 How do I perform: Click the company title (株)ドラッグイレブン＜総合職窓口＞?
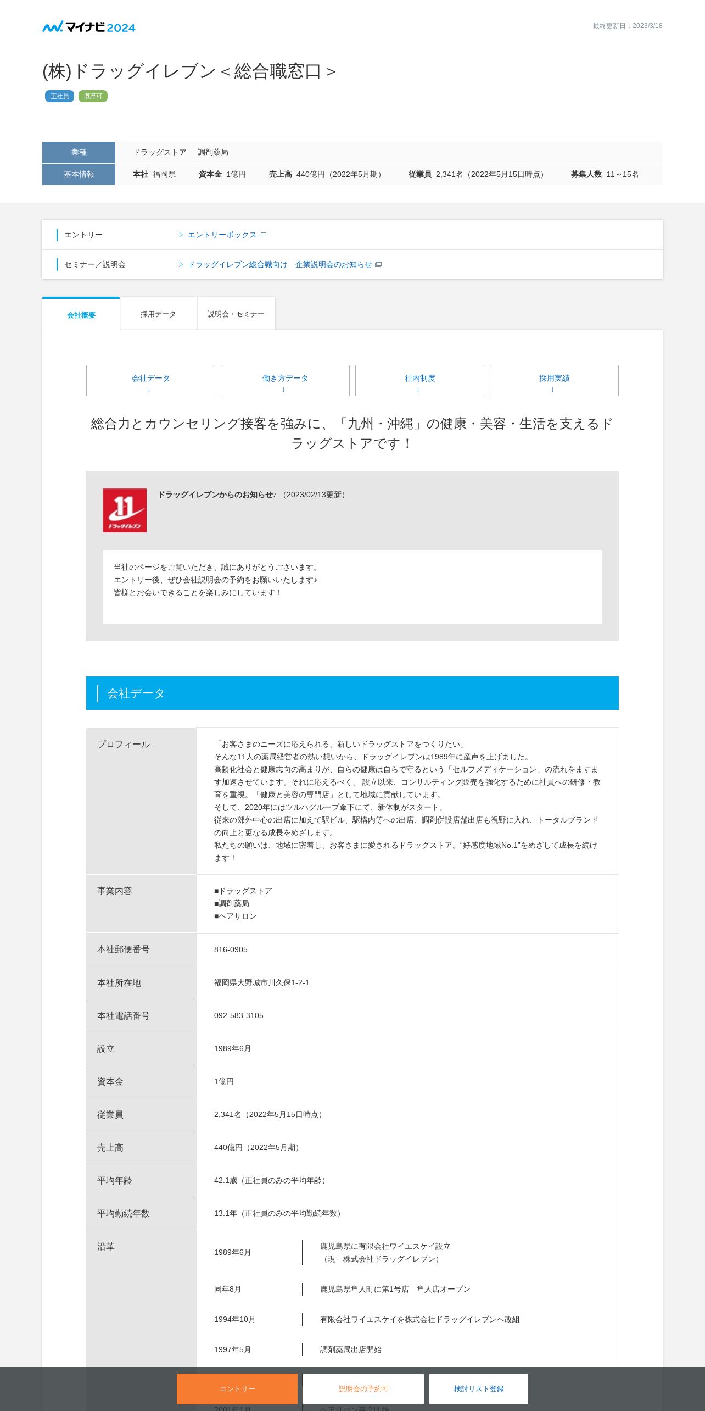click(x=189, y=71)
